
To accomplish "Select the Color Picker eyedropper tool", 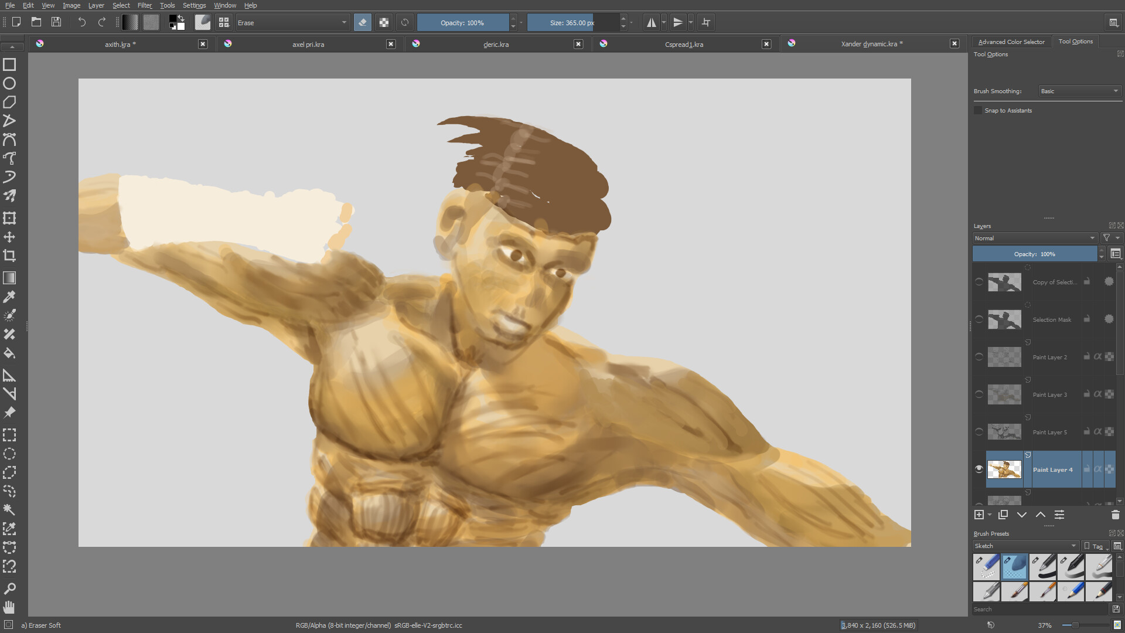I will click(x=9, y=297).
